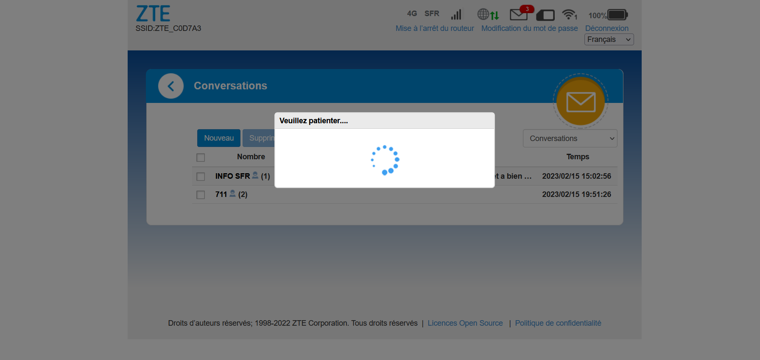Click the Veuillez patienter dialog title
Screen dimensions: 760x360
click(313, 121)
